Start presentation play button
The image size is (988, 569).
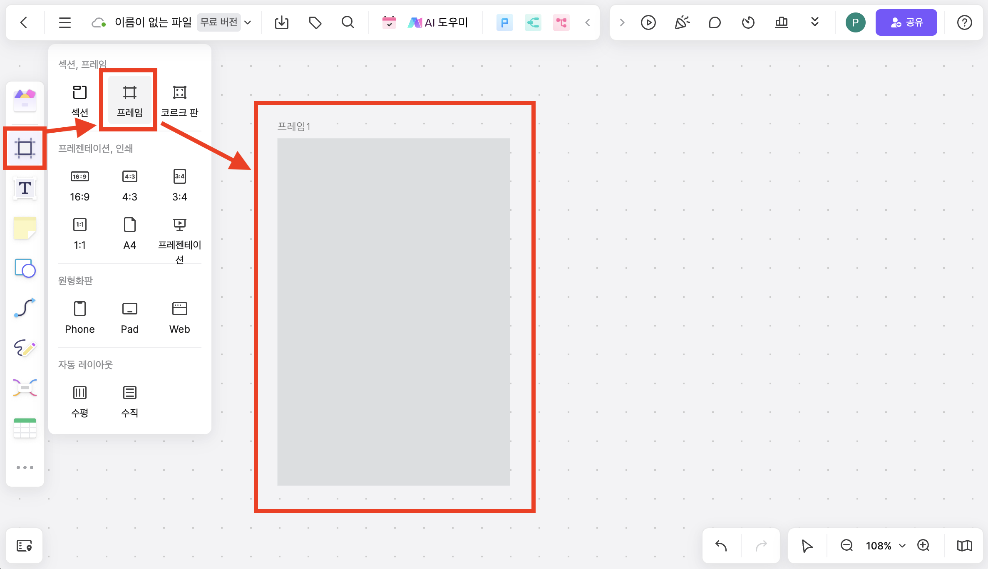click(648, 22)
